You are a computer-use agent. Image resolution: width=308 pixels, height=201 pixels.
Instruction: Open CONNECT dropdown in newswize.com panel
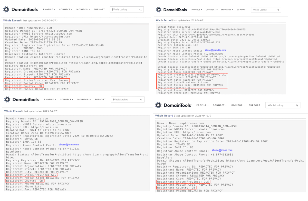point(66,99)
